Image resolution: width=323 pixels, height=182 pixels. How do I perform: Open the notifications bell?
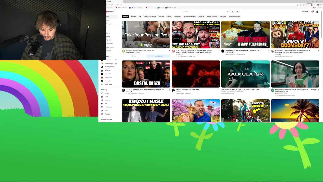pyautogui.click(x=312, y=12)
